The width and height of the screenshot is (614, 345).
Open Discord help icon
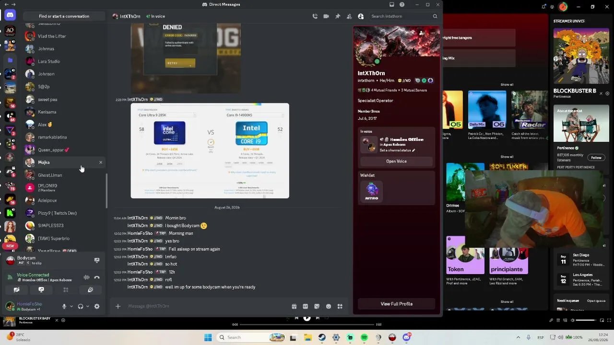click(402, 5)
